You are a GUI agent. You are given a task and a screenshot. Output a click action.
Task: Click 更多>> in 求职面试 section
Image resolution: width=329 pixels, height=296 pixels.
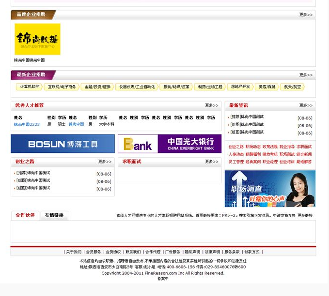211,162
